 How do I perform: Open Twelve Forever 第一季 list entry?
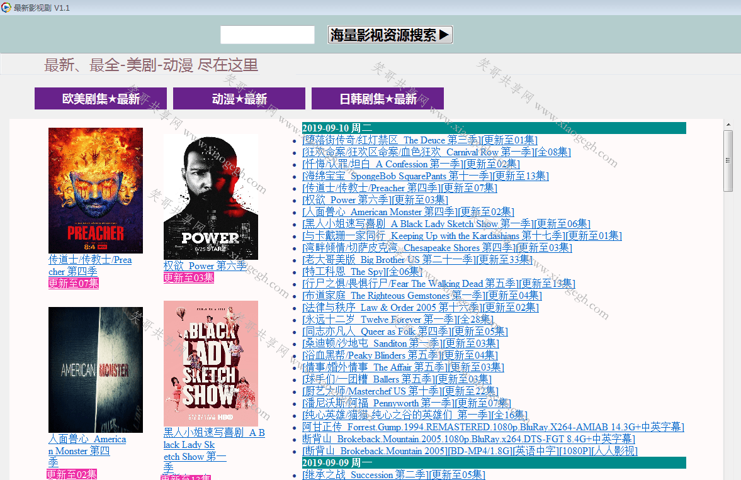398,320
